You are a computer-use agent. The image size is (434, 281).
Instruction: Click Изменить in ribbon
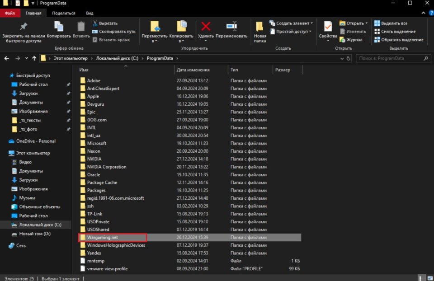pyautogui.click(x=353, y=32)
